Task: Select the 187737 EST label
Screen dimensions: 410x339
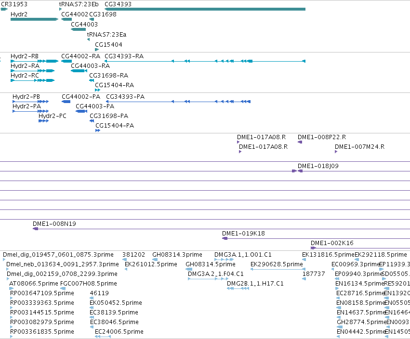Action: point(314,274)
